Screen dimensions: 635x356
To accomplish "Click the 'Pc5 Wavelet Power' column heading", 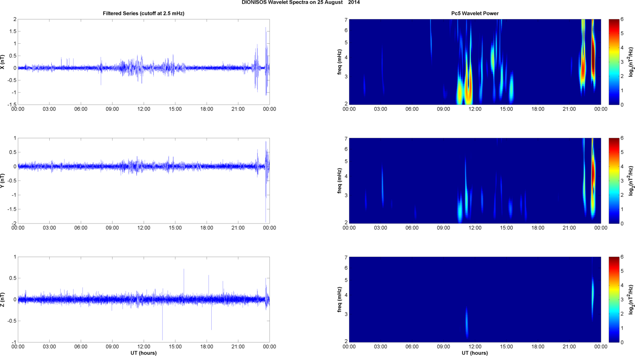I will (475, 13).
